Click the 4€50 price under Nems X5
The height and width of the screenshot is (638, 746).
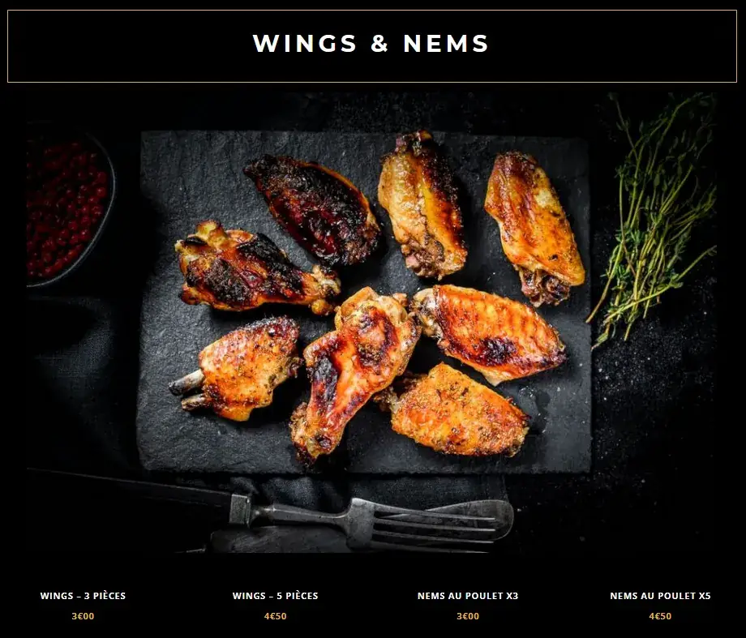tap(660, 616)
